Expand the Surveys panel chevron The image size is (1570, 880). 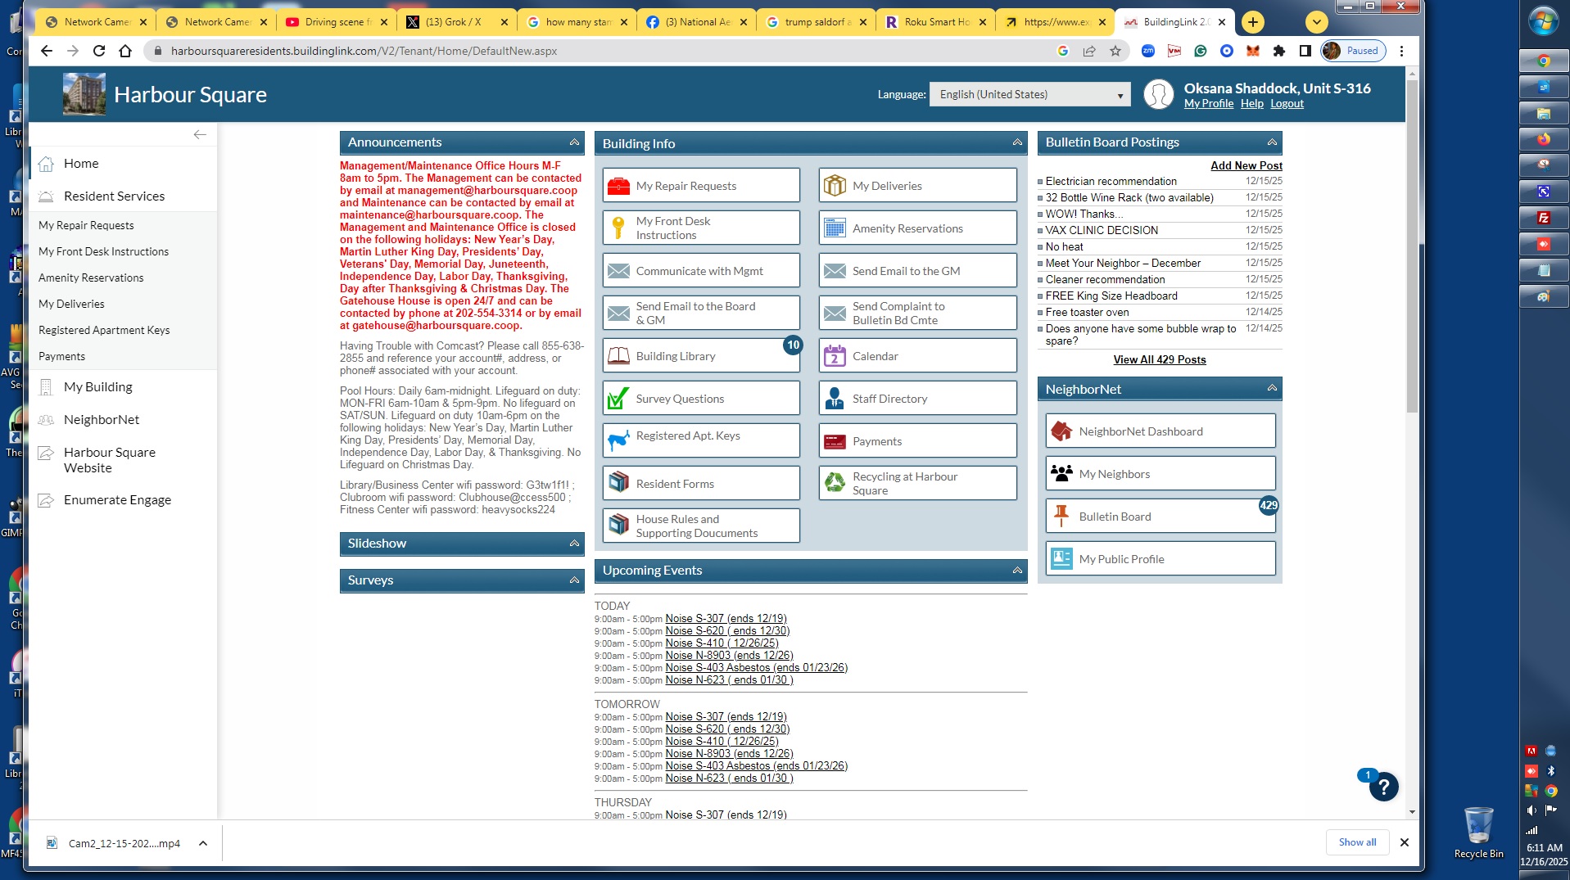[x=574, y=580]
